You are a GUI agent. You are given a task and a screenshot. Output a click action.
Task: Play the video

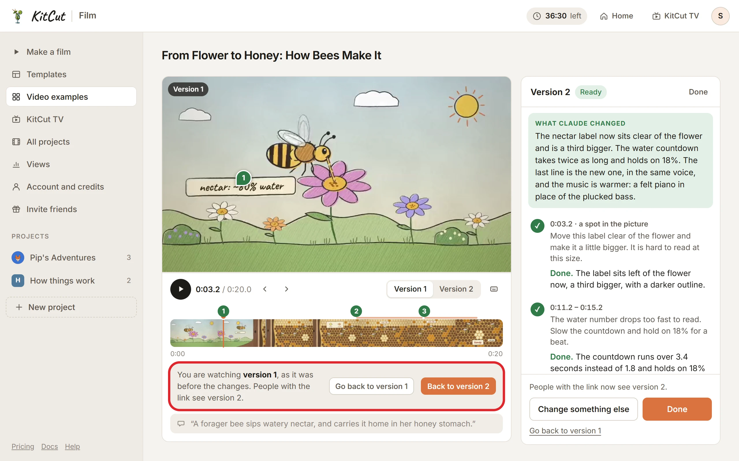click(x=180, y=289)
